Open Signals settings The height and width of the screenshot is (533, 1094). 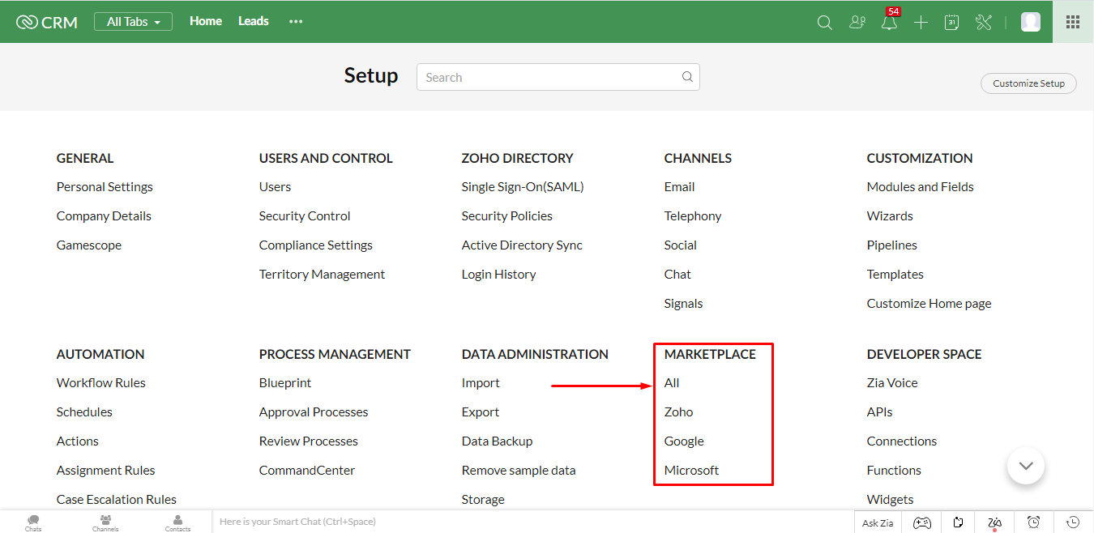(x=683, y=304)
